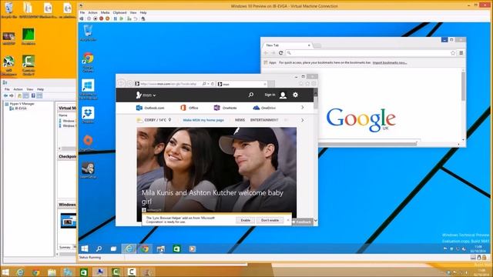Select the New Tab tab in Chrome
Image resolution: width=493 pixels, height=277 pixels.
click(287, 45)
